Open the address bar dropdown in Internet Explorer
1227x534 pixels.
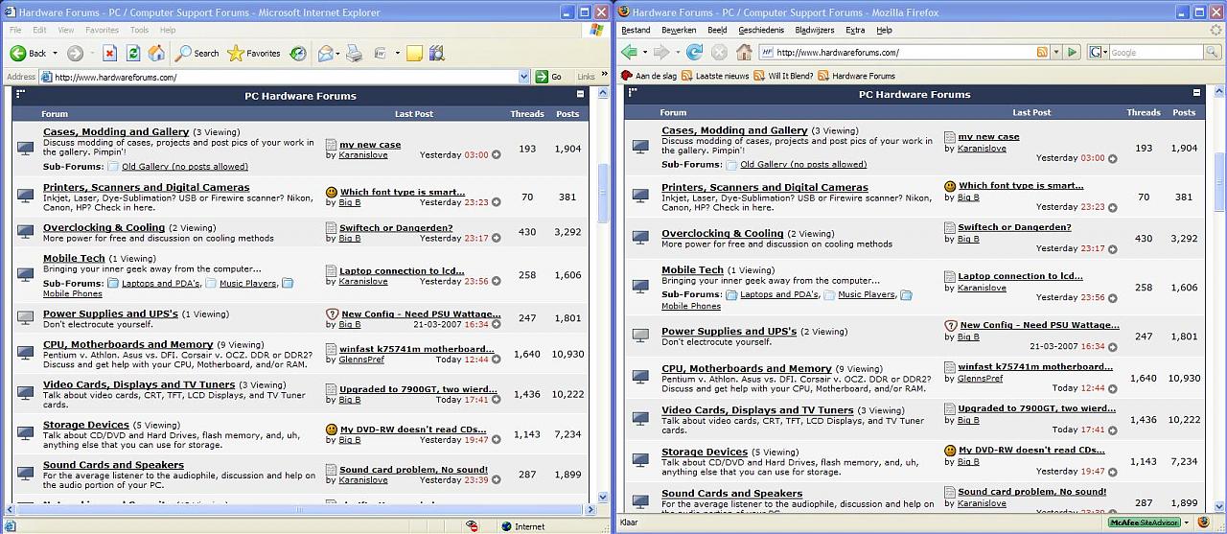(524, 77)
